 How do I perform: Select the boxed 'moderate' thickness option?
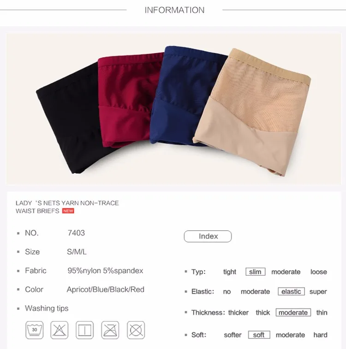coord(293,313)
